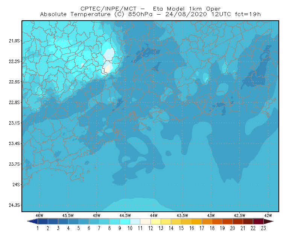This screenshot has height=232, width=301.
Task: Select the dark red 22°C colorbar segment
Action: (258, 221)
